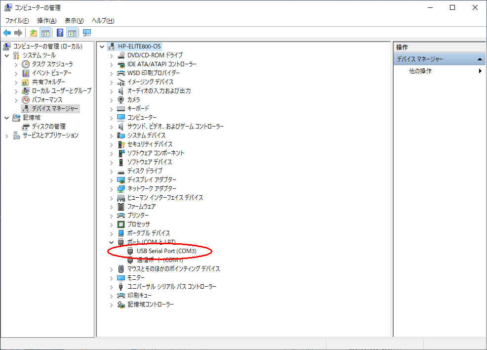Expand the ディスク ドライブ device category

(111, 171)
